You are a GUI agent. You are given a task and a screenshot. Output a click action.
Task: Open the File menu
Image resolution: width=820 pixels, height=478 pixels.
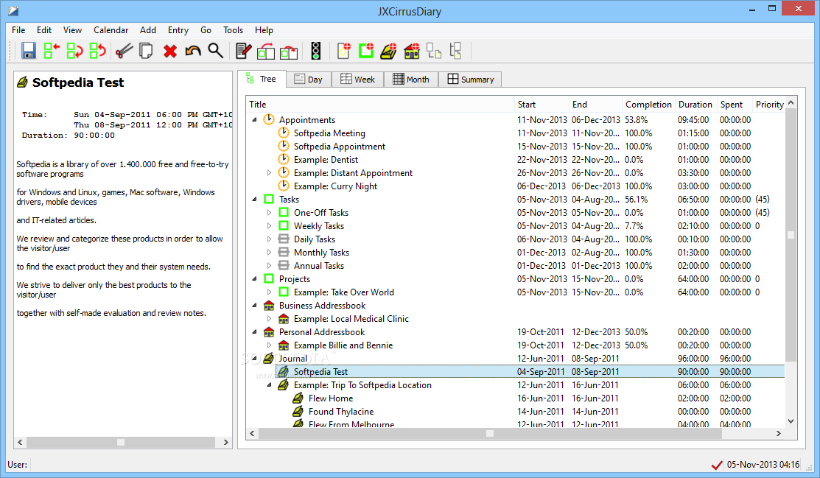coord(18,29)
